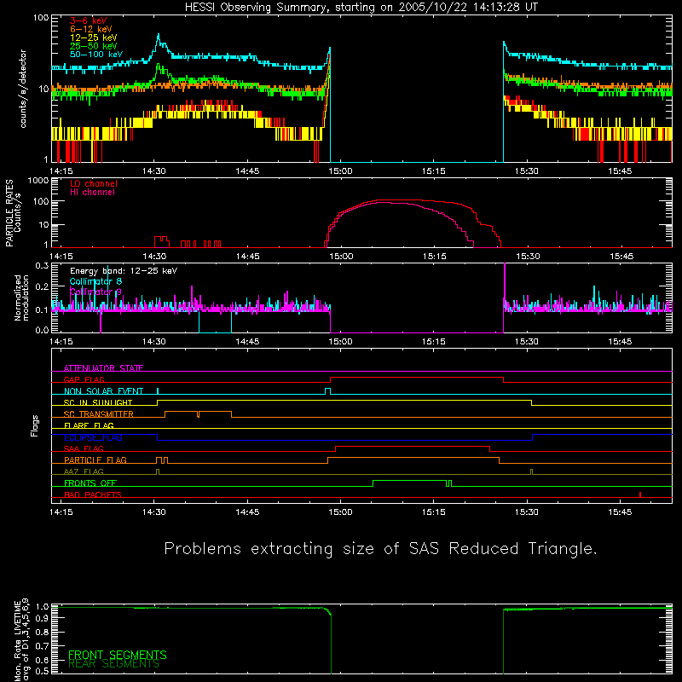Select the "REAR SEGMENTS" legend label
The height and width of the screenshot is (682, 682).
[x=113, y=664]
